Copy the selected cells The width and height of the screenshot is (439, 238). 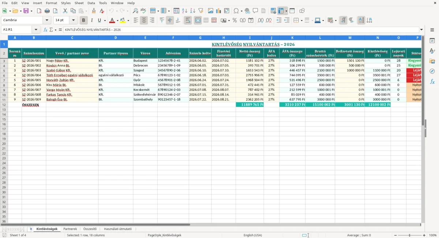[x=73, y=11]
